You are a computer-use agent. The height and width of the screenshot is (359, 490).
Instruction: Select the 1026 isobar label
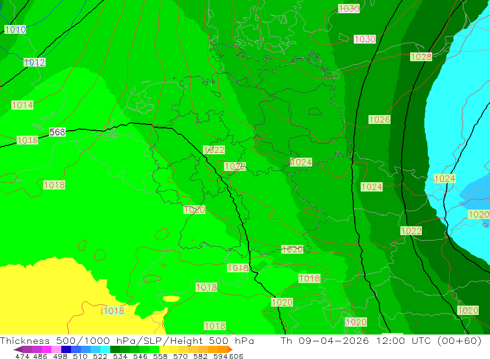pyautogui.click(x=379, y=120)
